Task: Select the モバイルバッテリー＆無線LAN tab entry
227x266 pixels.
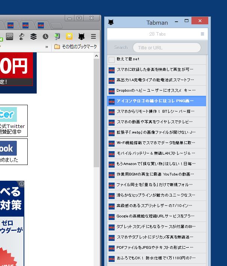Action: 157,153
